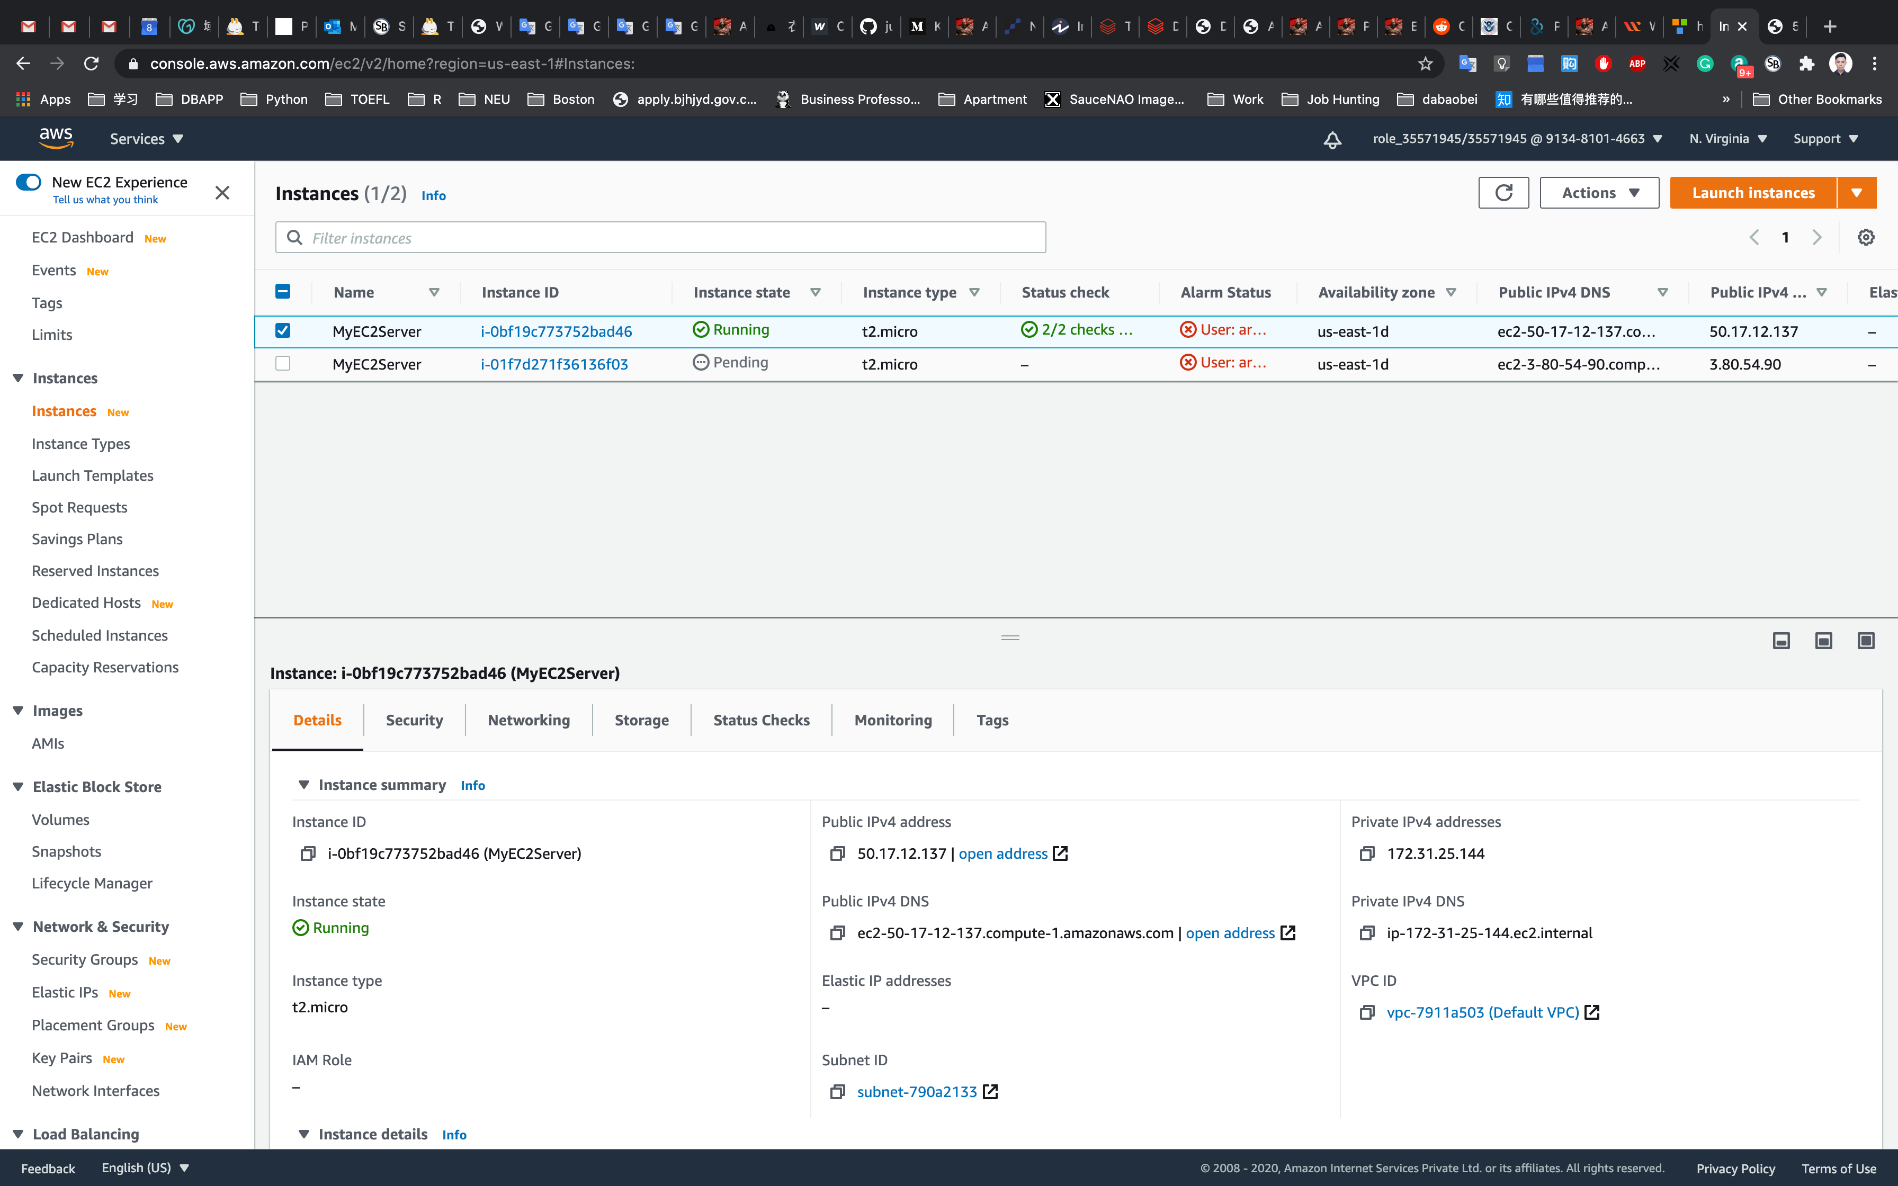Click the Filter instances search field
Viewport: 1898px width, 1186px height.
coord(660,238)
